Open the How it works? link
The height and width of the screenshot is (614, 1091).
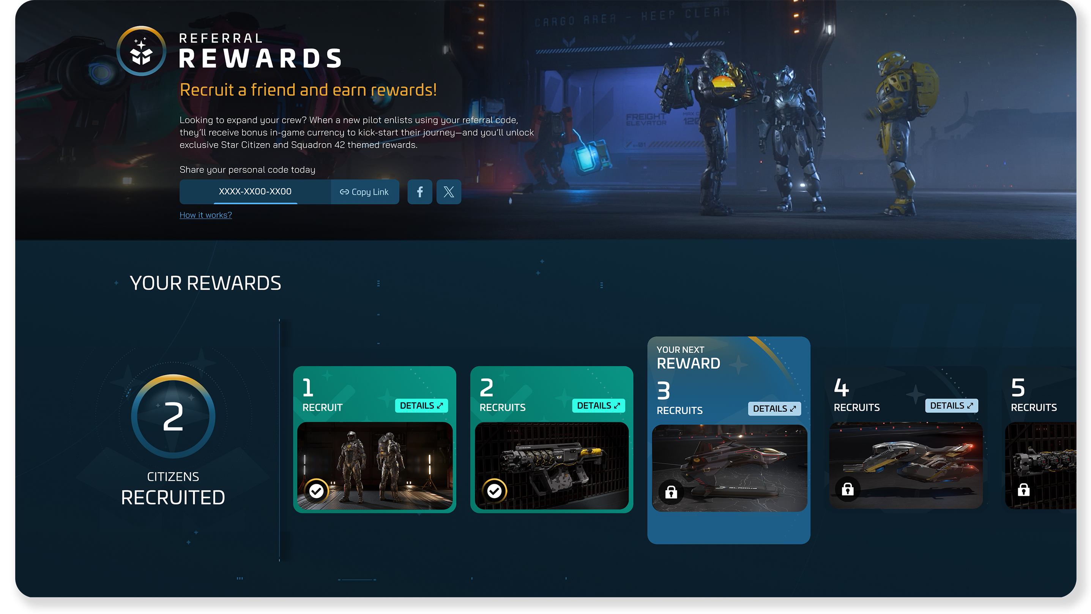tap(205, 215)
